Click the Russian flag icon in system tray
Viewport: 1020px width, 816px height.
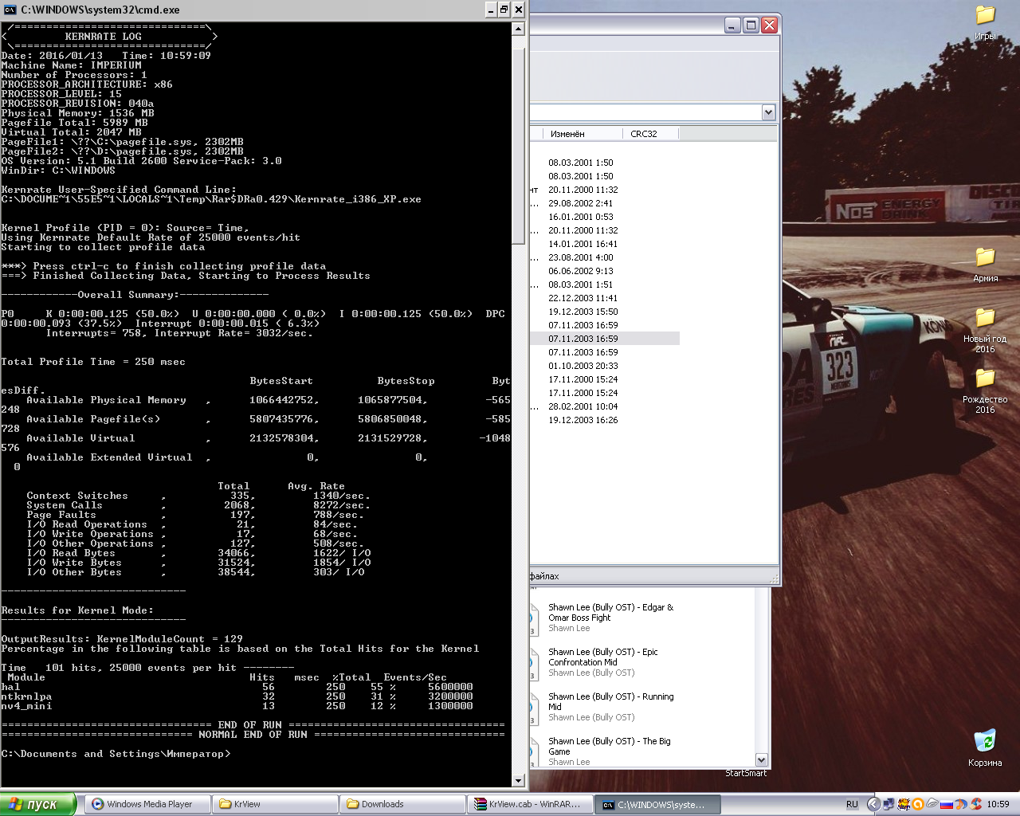947,804
